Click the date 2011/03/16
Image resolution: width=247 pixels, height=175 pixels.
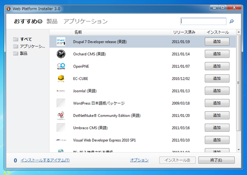click(181, 128)
